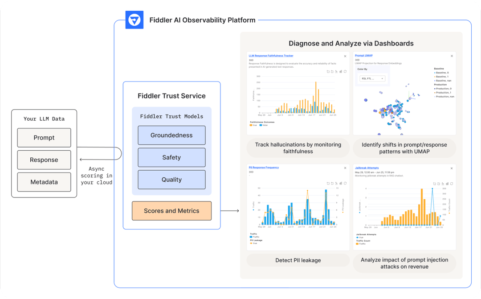Click the refresh icon on PII Response Frequency chart
This screenshot has width=481, height=299.
point(345,184)
